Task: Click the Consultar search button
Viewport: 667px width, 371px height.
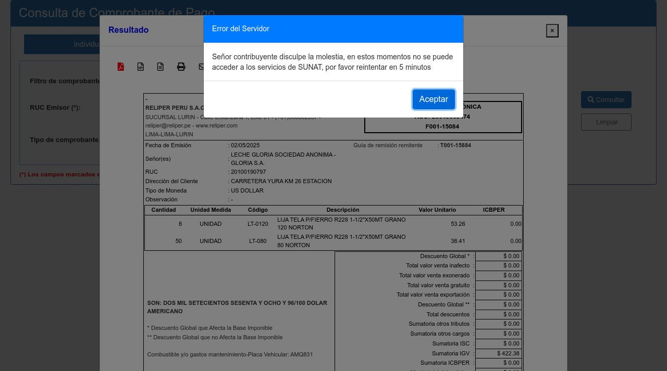Action: [x=606, y=99]
